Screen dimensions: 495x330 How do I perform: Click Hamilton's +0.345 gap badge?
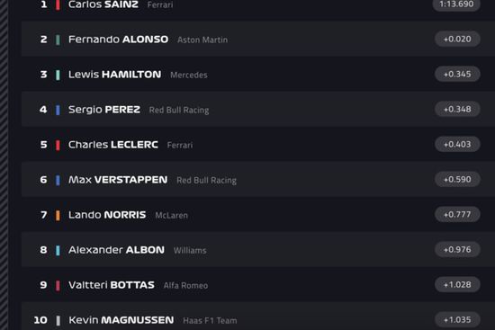tap(457, 74)
